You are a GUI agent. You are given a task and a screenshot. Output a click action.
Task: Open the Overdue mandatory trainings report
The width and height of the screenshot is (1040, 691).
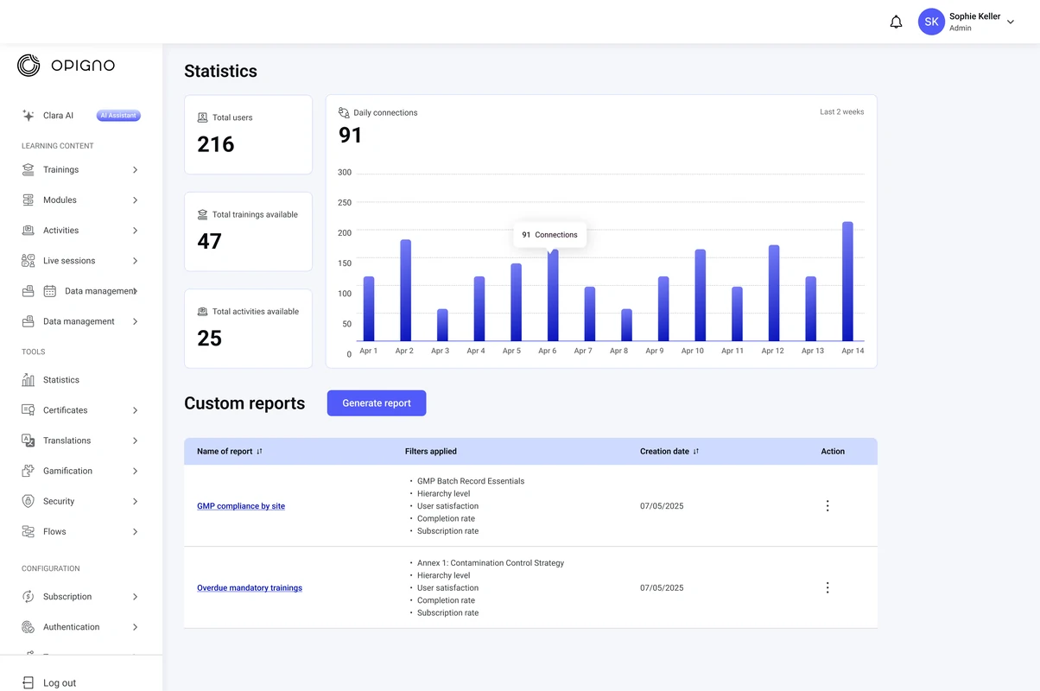coord(250,588)
